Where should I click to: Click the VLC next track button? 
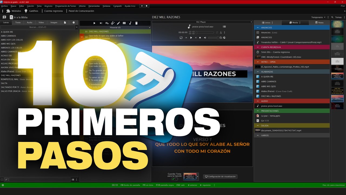[x=196, y=38]
